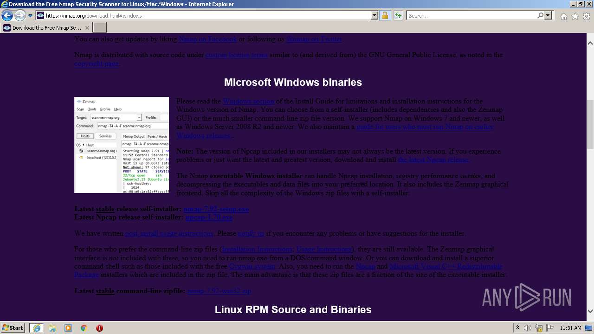Download nmap-7.92-setup.exe installer
The width and height of the screenshot is (594, 334).
coord(216,209)
